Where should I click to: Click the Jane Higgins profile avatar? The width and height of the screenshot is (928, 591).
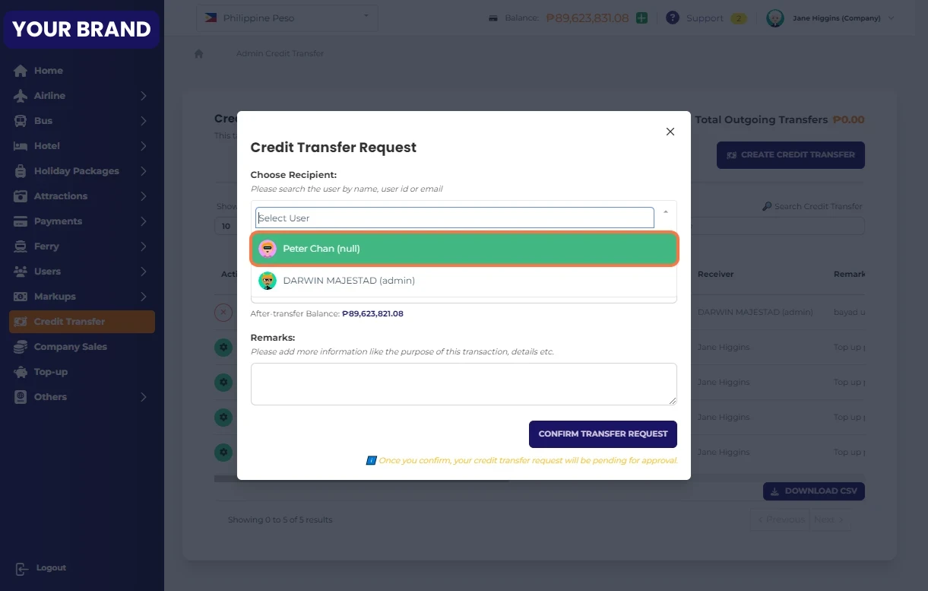[774, 18]
